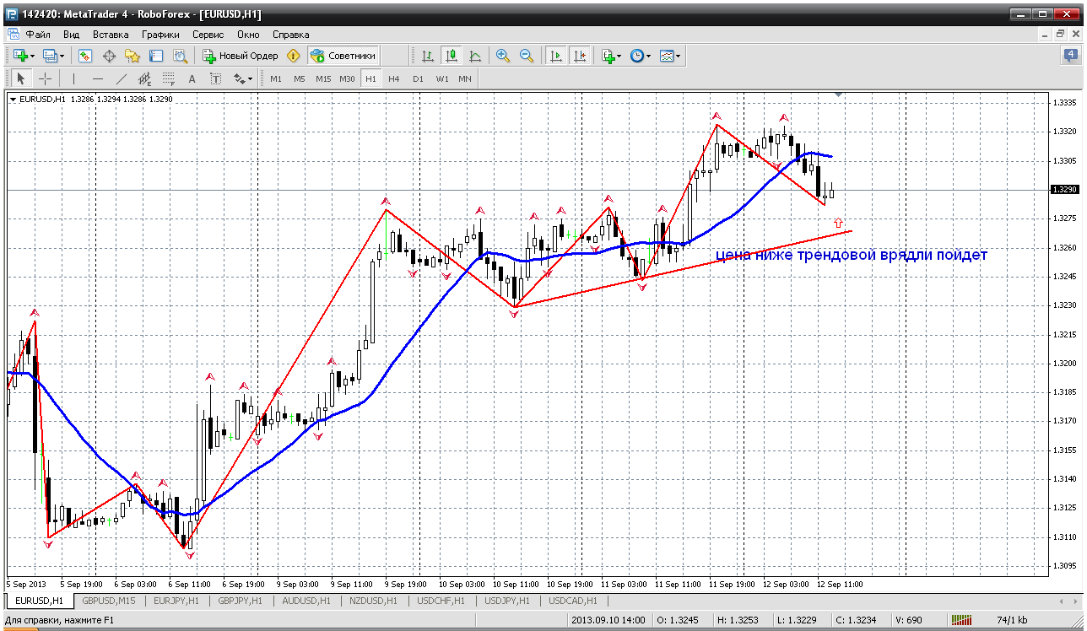Screen dimensions: 1087x631
Task: Set timeframe to H4
Action: point(394,78)
